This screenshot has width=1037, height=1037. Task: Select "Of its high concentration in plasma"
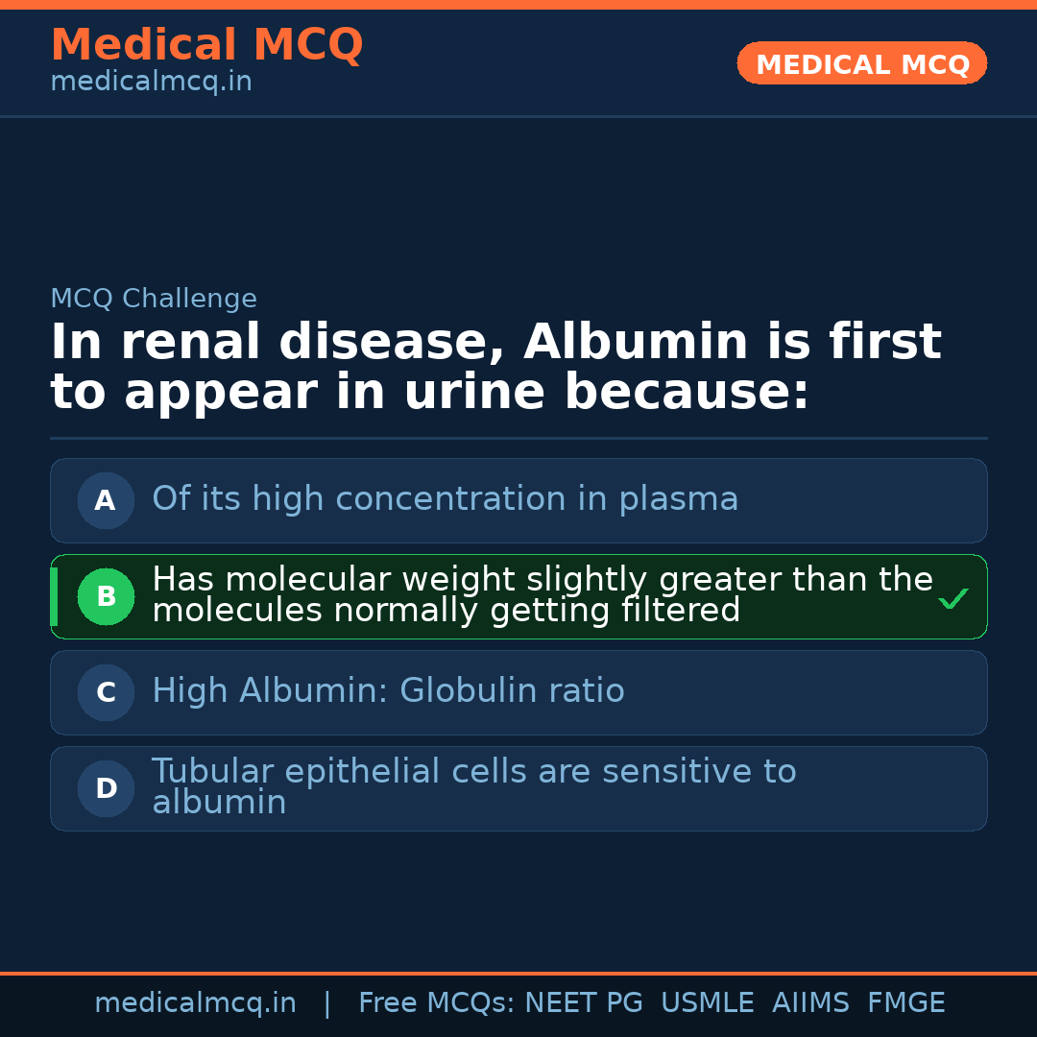446,499
